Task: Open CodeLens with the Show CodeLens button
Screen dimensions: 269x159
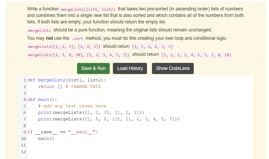Action: coord(172,68)
